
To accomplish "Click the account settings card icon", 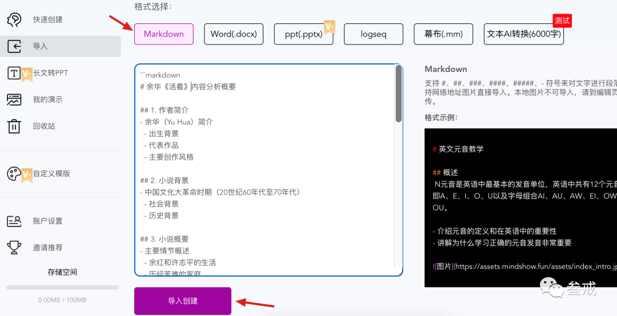I will tap(14, 221).
